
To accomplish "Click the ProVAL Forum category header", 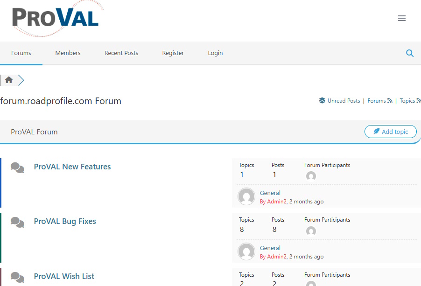I will point(34,132).
